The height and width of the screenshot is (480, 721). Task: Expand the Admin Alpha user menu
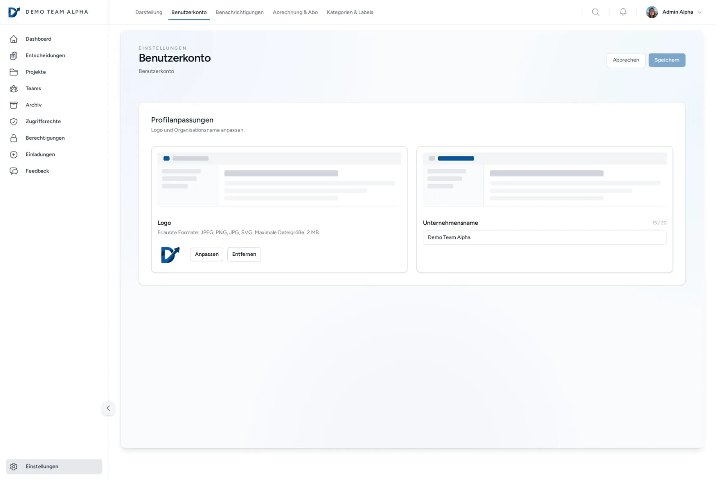[677, 12]
